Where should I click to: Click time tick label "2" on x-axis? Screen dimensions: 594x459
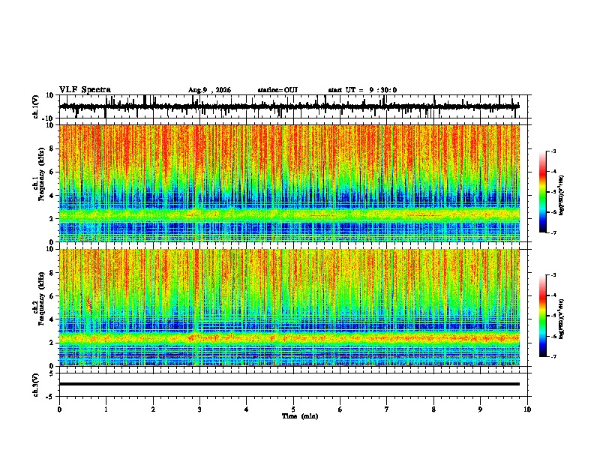[x=153, y=409]
